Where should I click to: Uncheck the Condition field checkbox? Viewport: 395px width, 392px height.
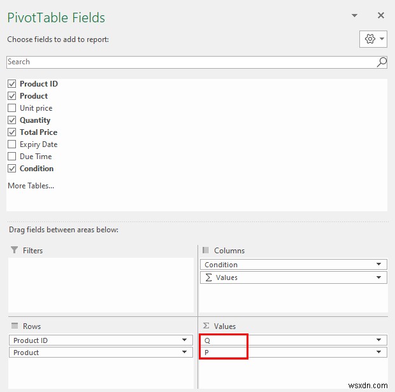pos(12,169)
